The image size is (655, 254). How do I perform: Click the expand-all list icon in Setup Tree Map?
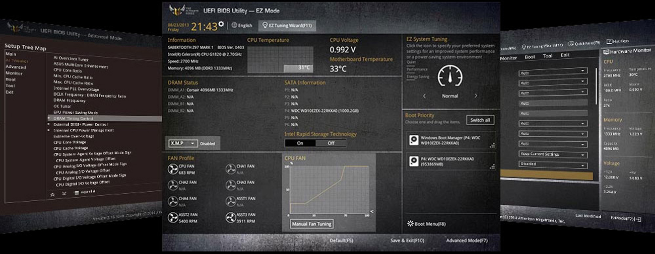point(76,193)
